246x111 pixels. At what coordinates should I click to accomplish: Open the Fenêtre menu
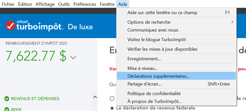point(107,4)
